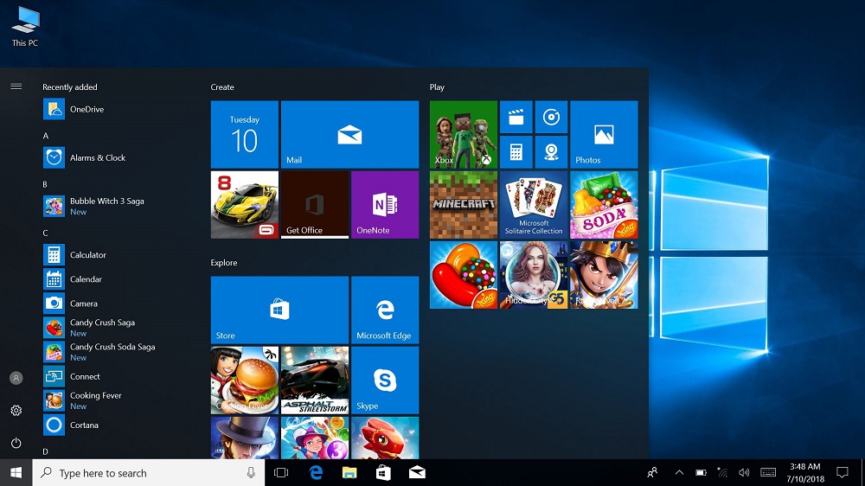The image size is (865, 486).
Task: Show hidden system tray icons
Action: click(x=679, y=473)
